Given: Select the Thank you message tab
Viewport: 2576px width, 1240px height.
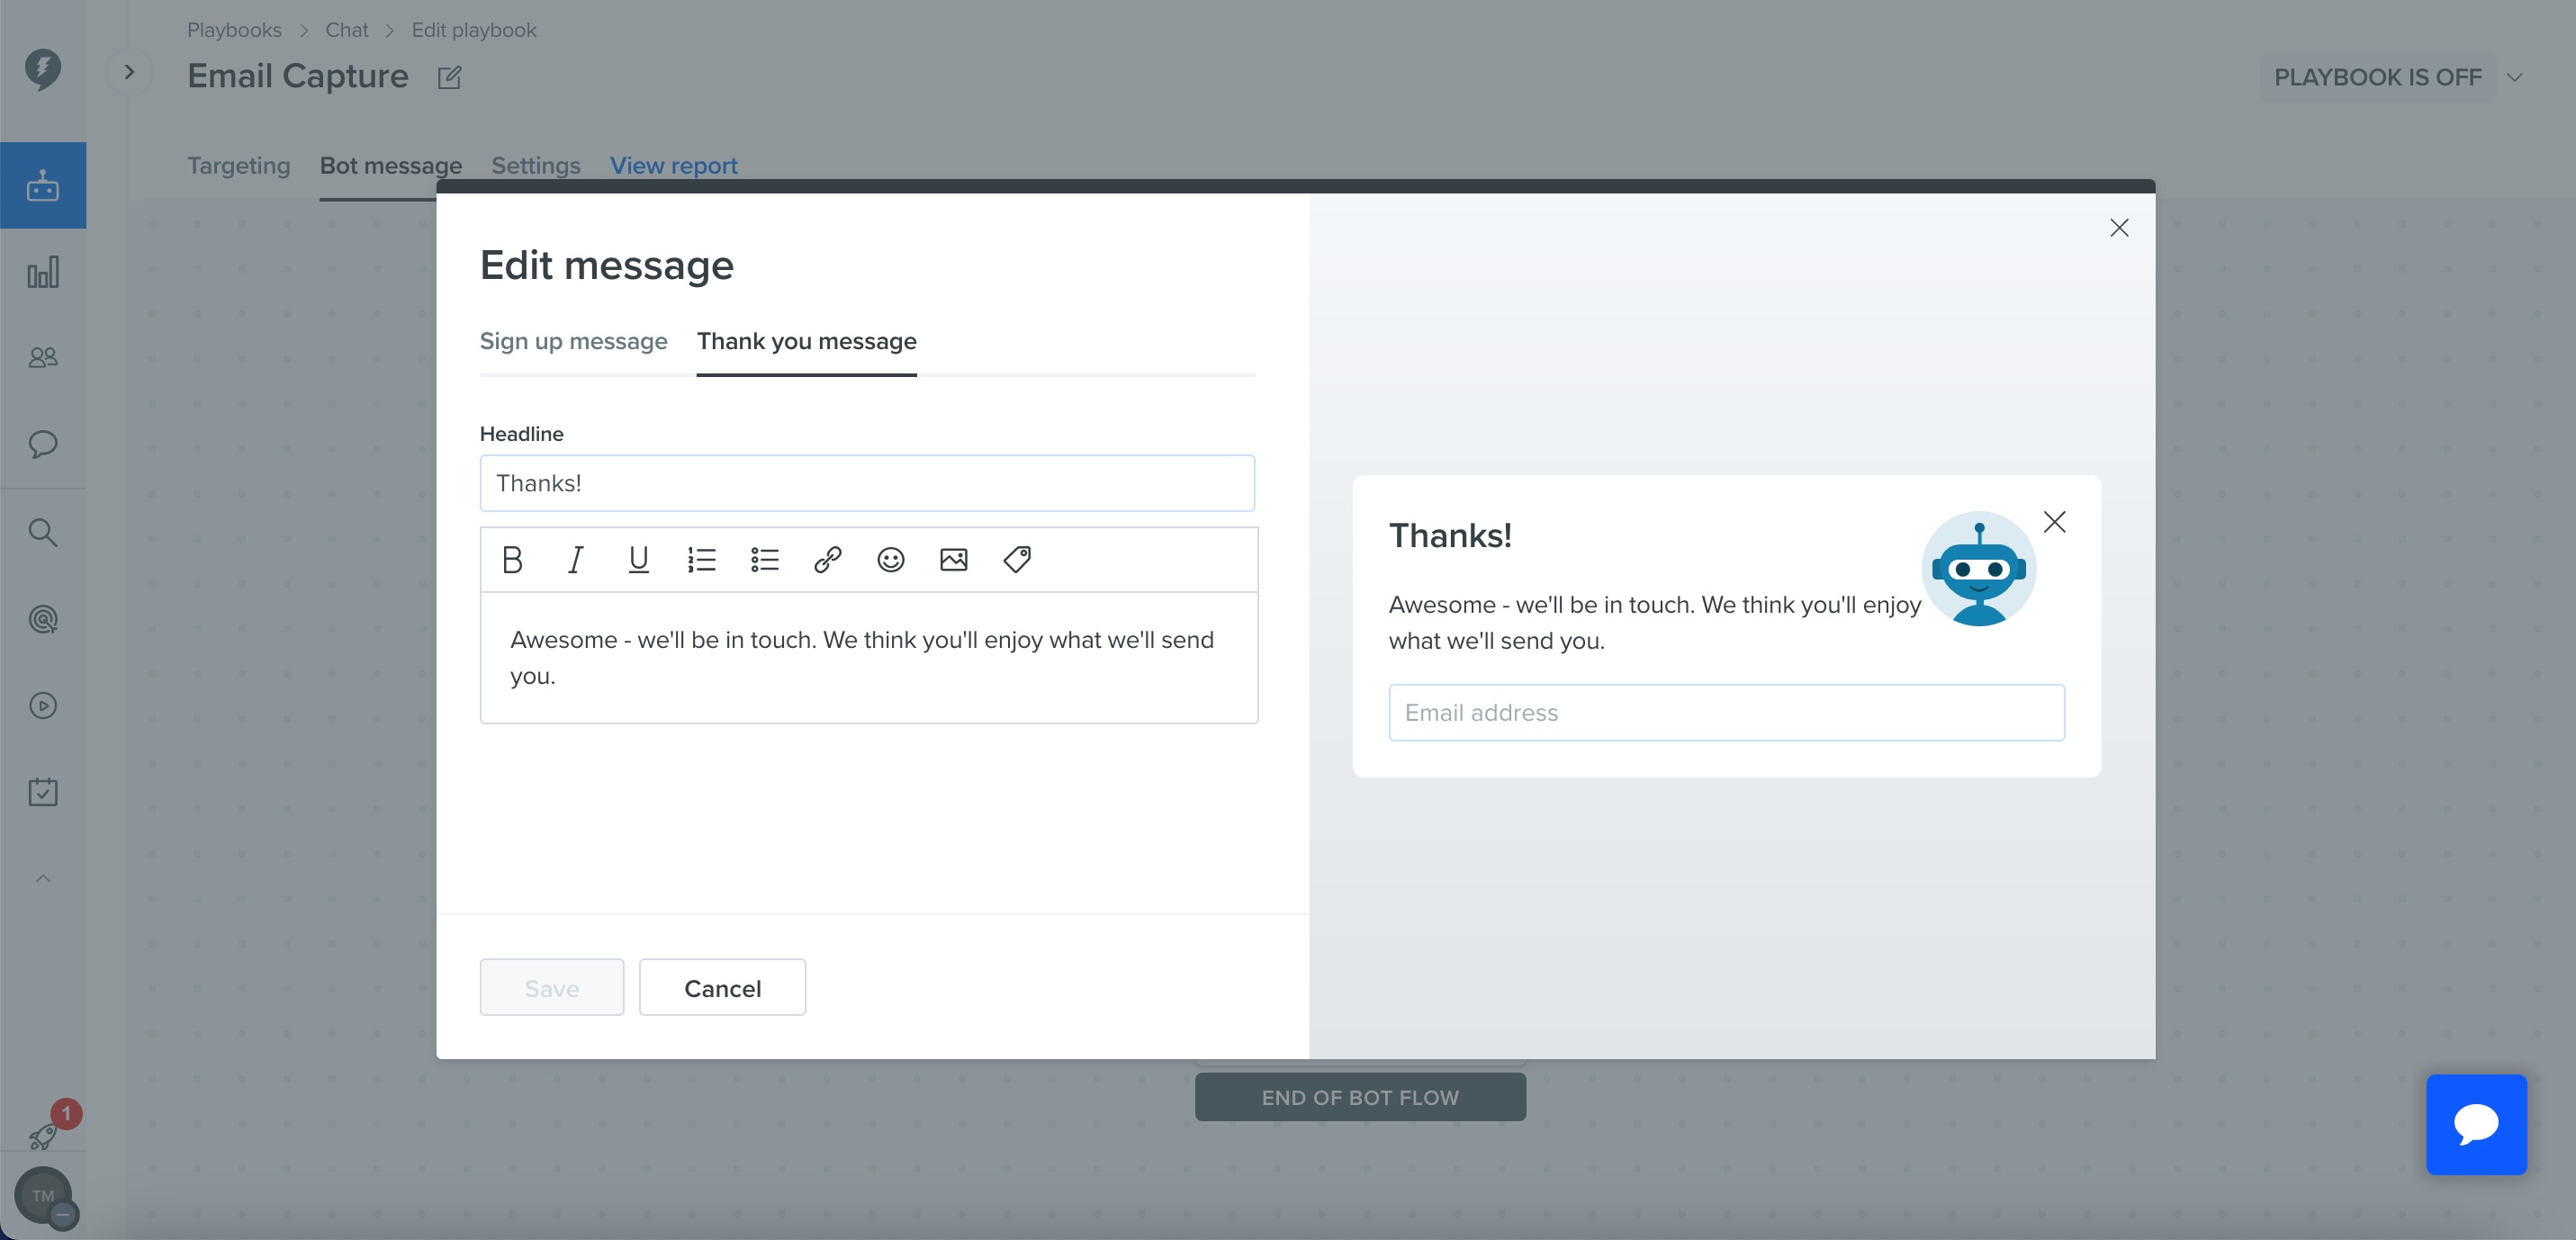Looking at the screenshot, I should (806, 341).
